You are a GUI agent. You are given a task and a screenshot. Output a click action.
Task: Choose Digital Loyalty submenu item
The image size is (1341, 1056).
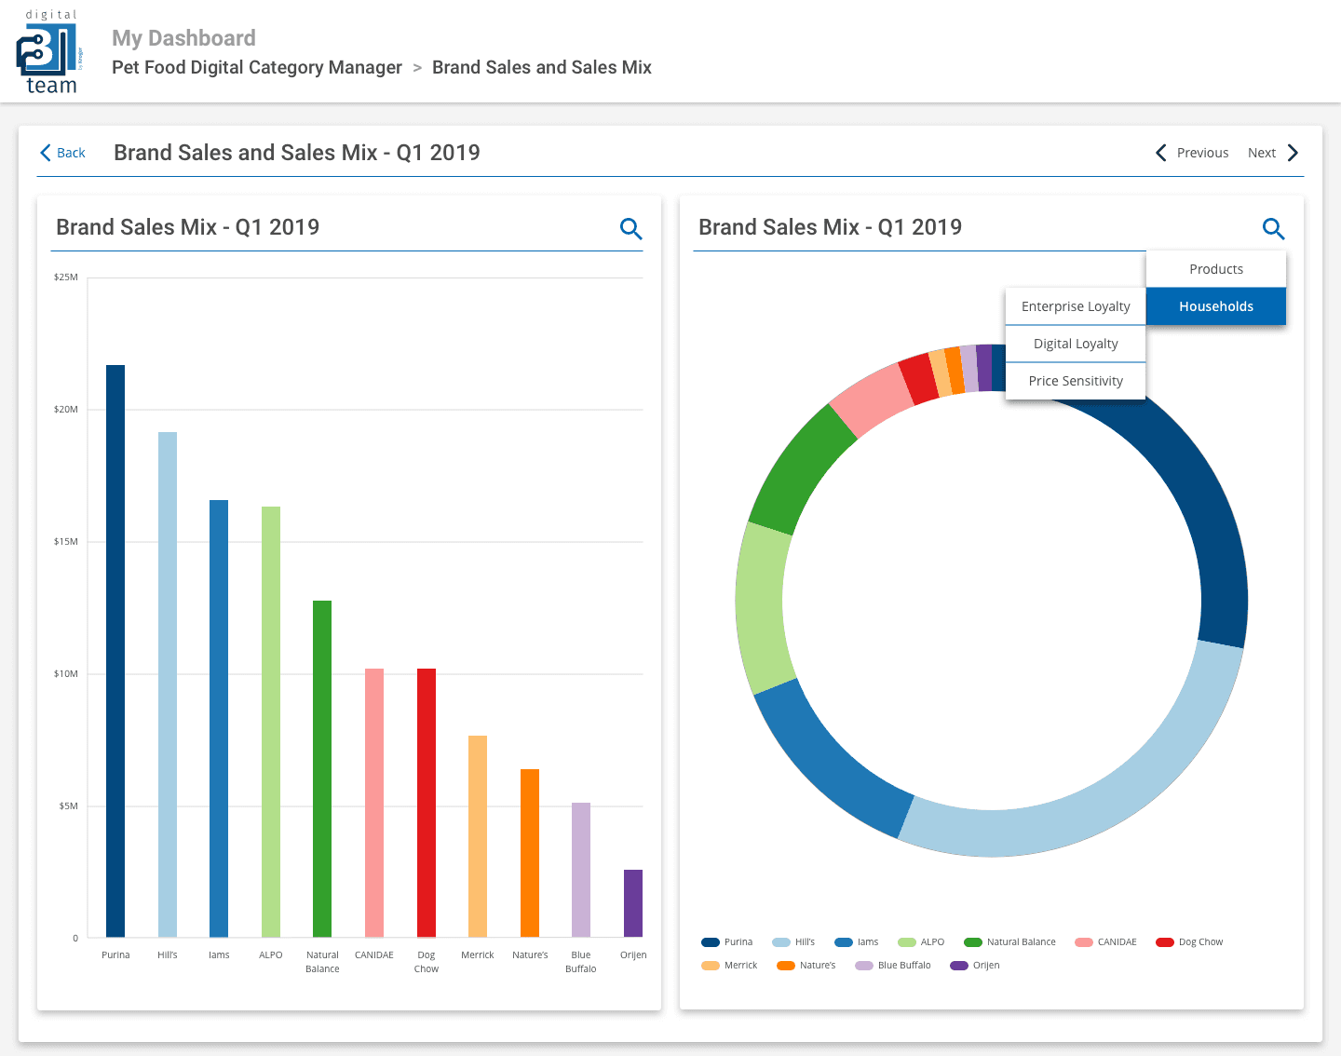coord(1076,344)
